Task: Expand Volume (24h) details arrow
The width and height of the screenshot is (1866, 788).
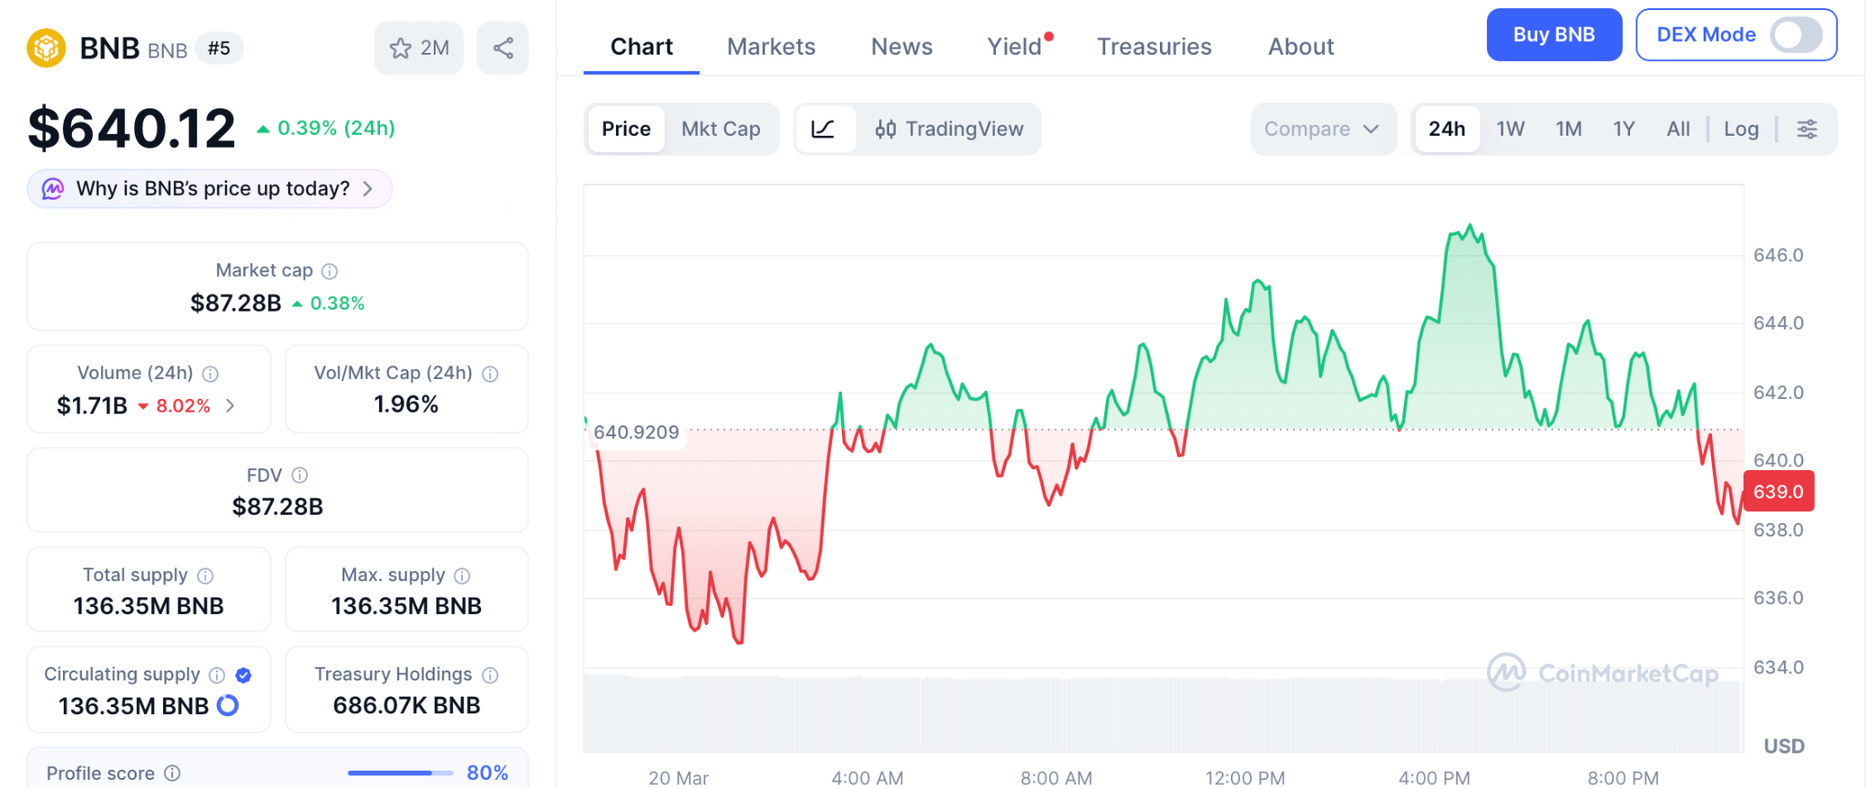Action: pyautogui.click(x=231, y=405)
